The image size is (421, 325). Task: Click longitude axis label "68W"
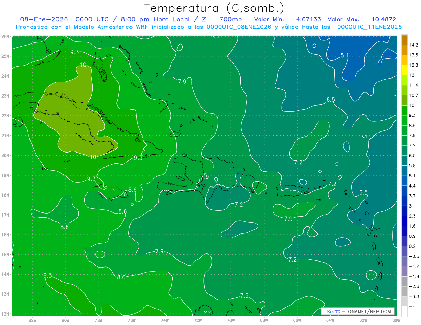(x=264, y=320)
